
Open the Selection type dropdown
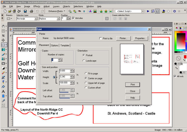click(x=36, y=19)
